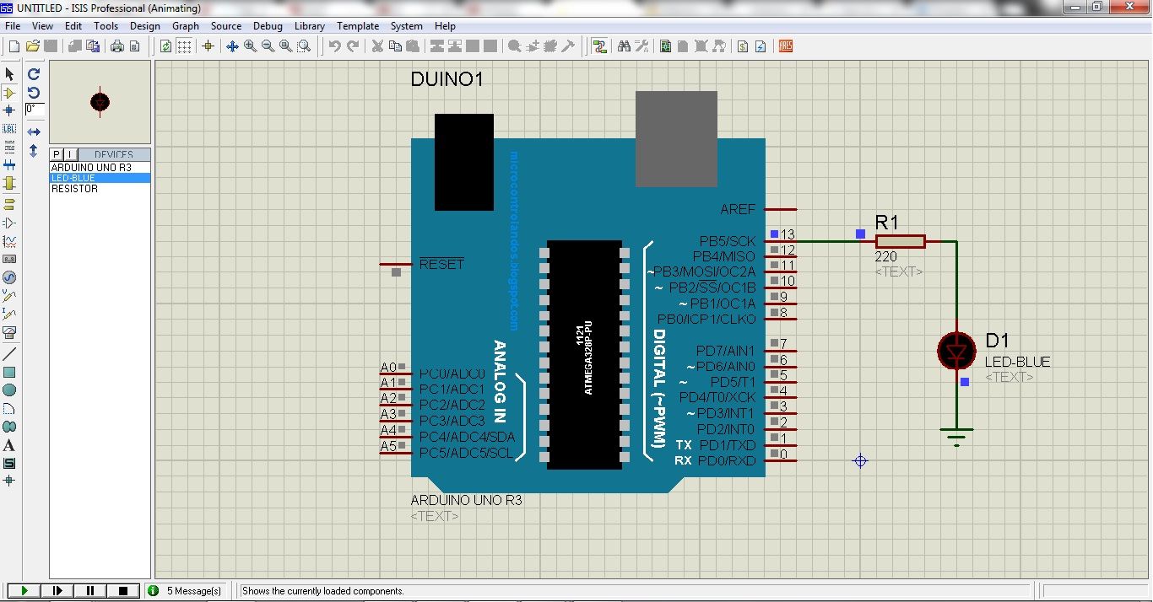1153x602 pixels.
Task: Toggle the grid display
Action: [182, 46]
